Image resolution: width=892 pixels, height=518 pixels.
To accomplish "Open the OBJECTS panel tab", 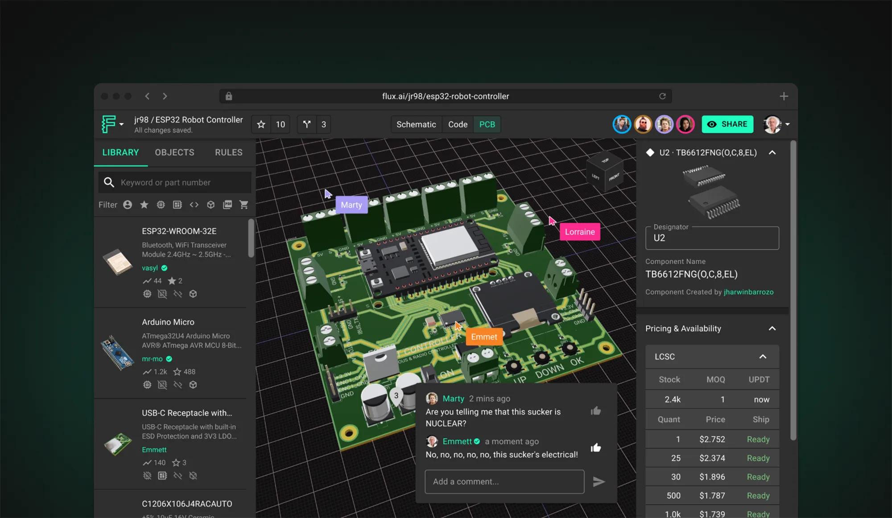I will (x=174, y=152).
